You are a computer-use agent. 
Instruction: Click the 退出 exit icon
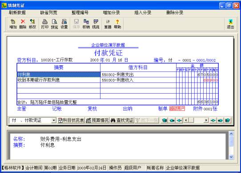tap(230, 24)
